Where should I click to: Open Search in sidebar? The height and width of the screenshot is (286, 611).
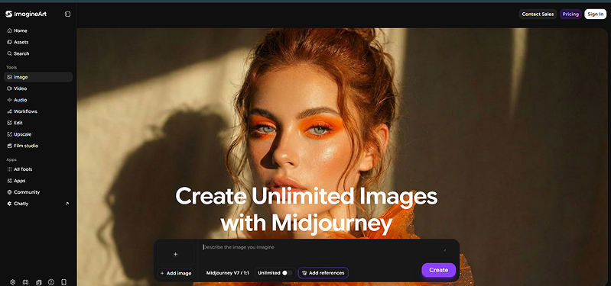point(38,53)
